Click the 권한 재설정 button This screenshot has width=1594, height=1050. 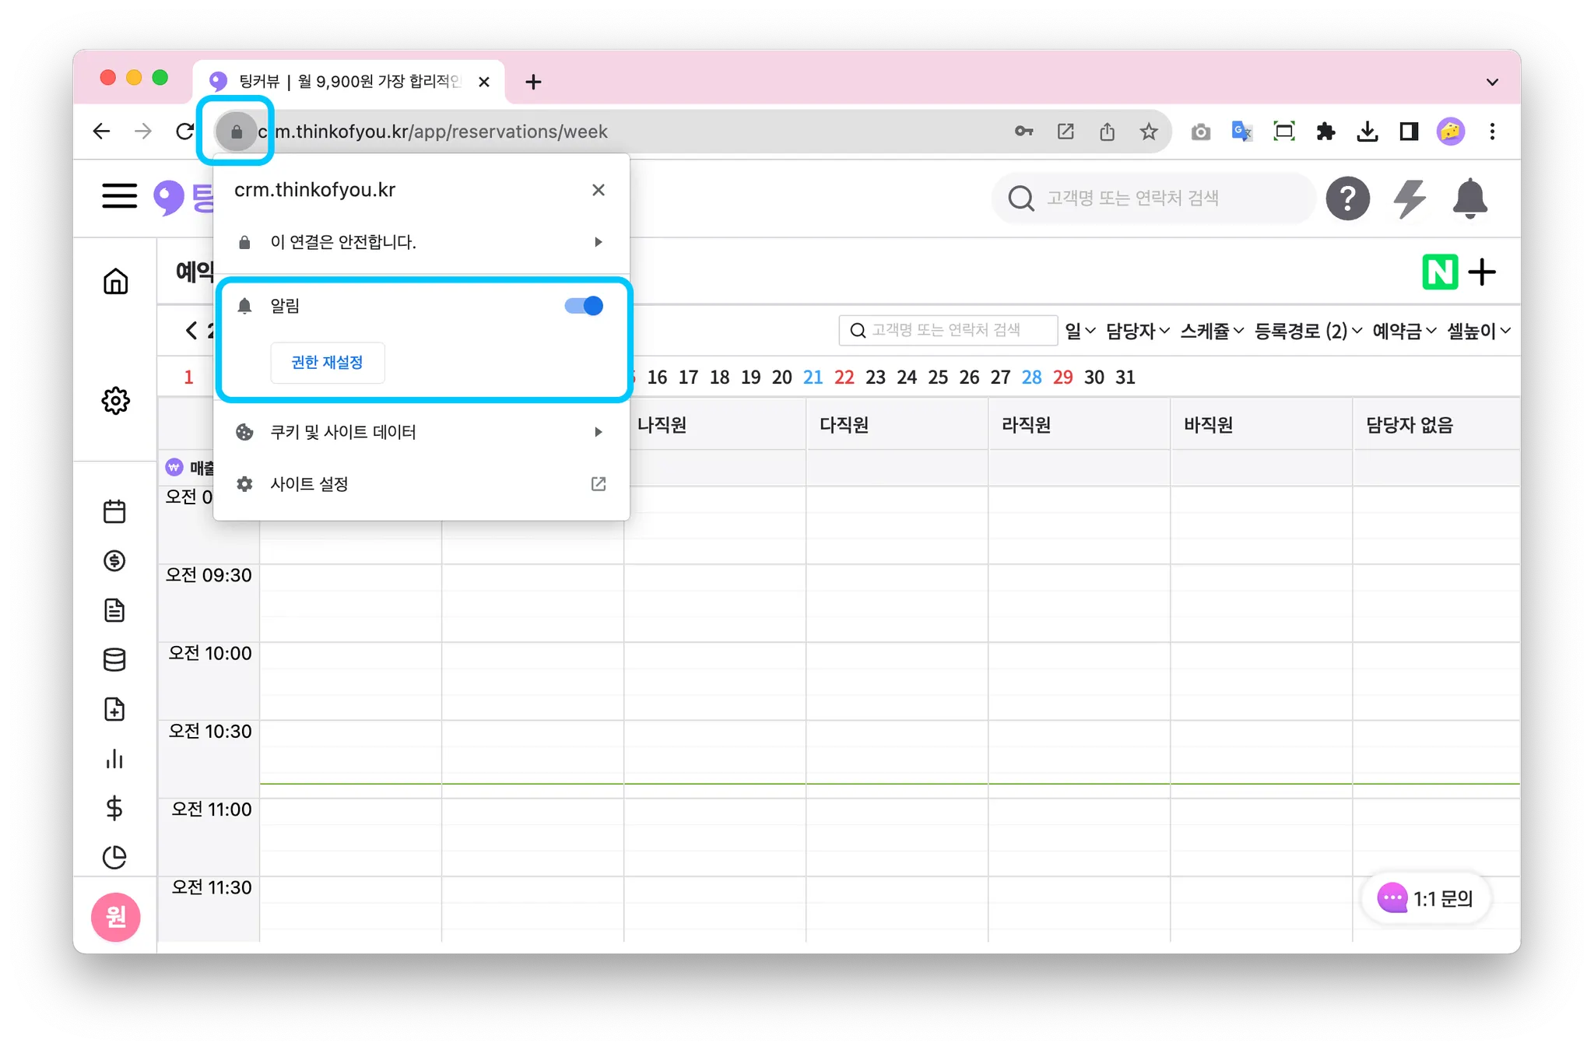tap(327, 363)
